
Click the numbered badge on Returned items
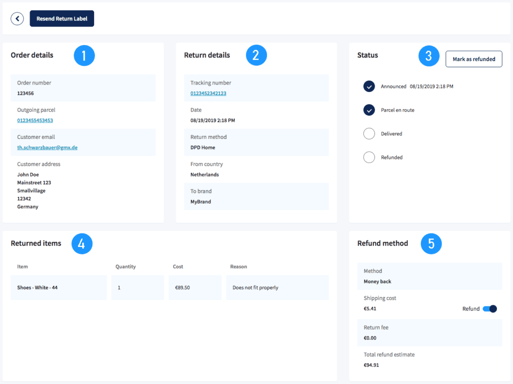coord(82,243)
